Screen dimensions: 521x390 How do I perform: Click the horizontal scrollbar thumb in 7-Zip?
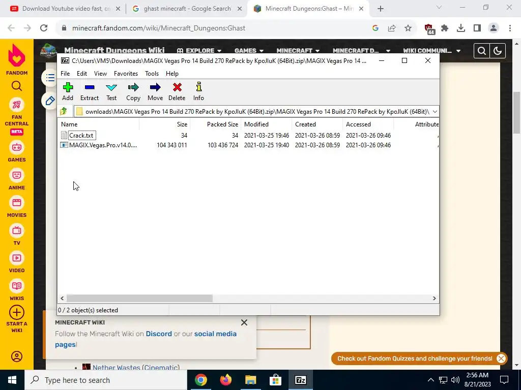tap(139, 298)
